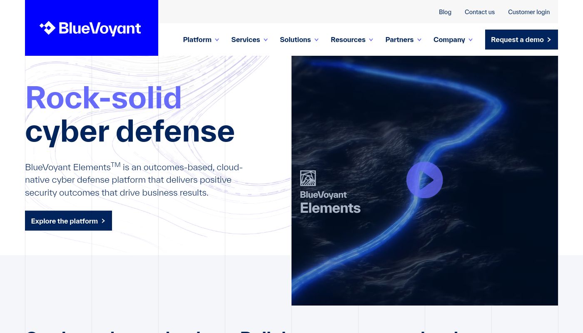The image size is (583, 333).
Task: Click the BlueVoyant Elements description paragraph
Action: tap(134, 179)
